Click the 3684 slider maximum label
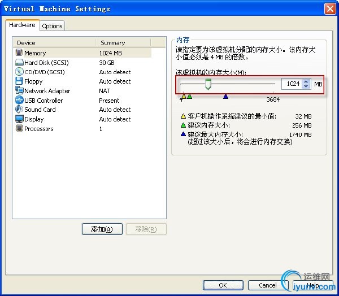Viewport: 339px width, 296px height. click(273, 99)
